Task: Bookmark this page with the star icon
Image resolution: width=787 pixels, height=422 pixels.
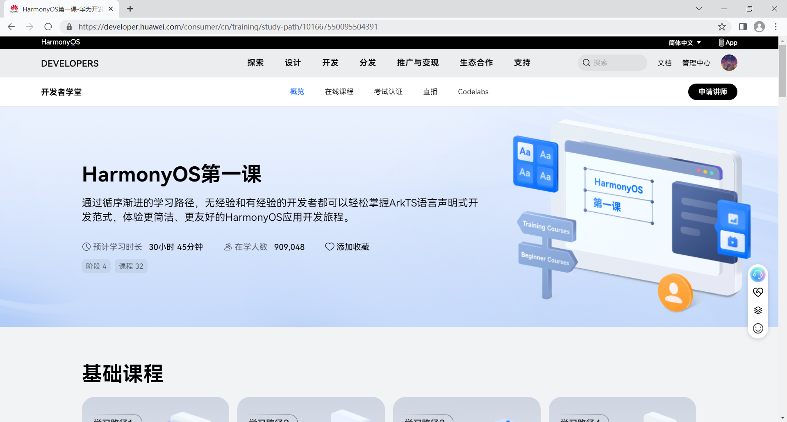Action: (722, 27)
